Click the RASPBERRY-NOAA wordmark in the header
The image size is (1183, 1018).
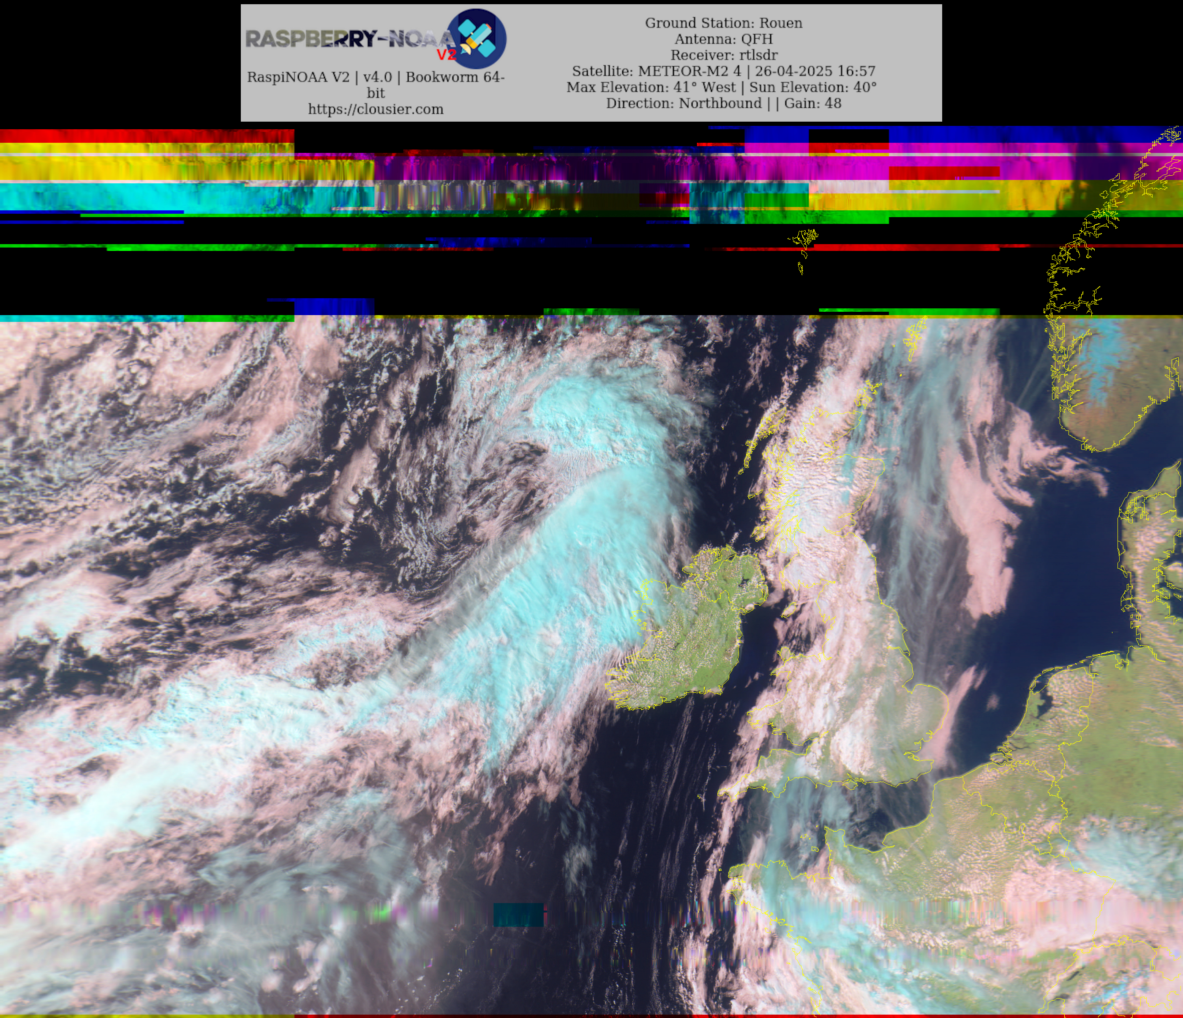click(x=350, y=39)
